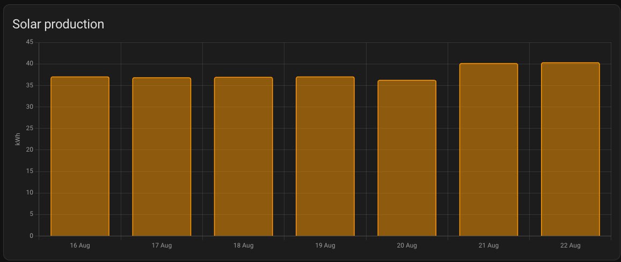Select the 17 Aug bar in chart
621x262 pixels.
coord(162,157)
